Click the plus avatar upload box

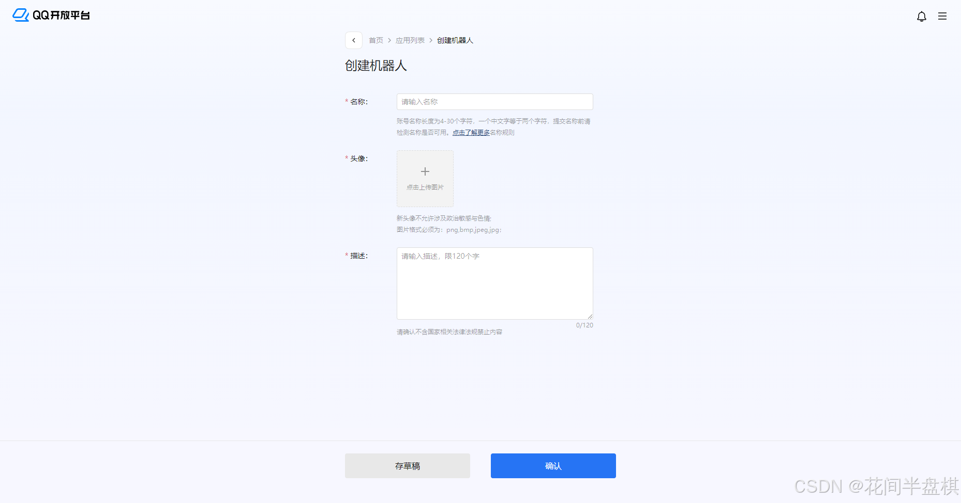(x=425, y=179)
